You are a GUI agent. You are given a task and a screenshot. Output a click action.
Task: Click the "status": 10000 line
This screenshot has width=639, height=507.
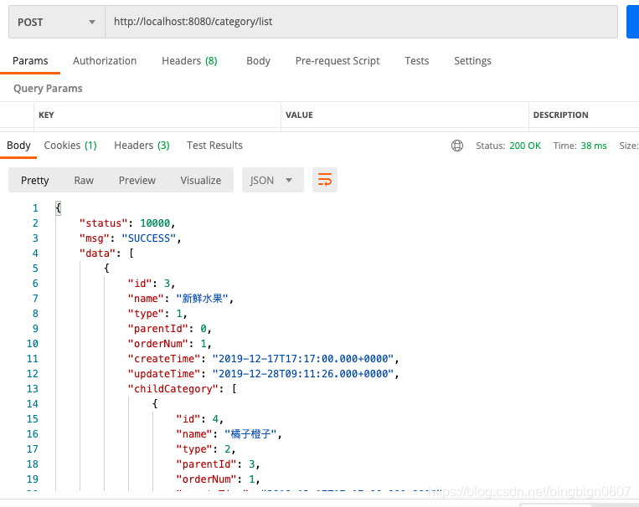(127, 223)
